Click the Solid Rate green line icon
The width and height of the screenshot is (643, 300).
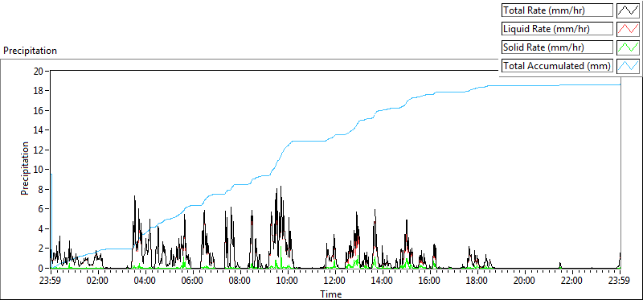629,47
